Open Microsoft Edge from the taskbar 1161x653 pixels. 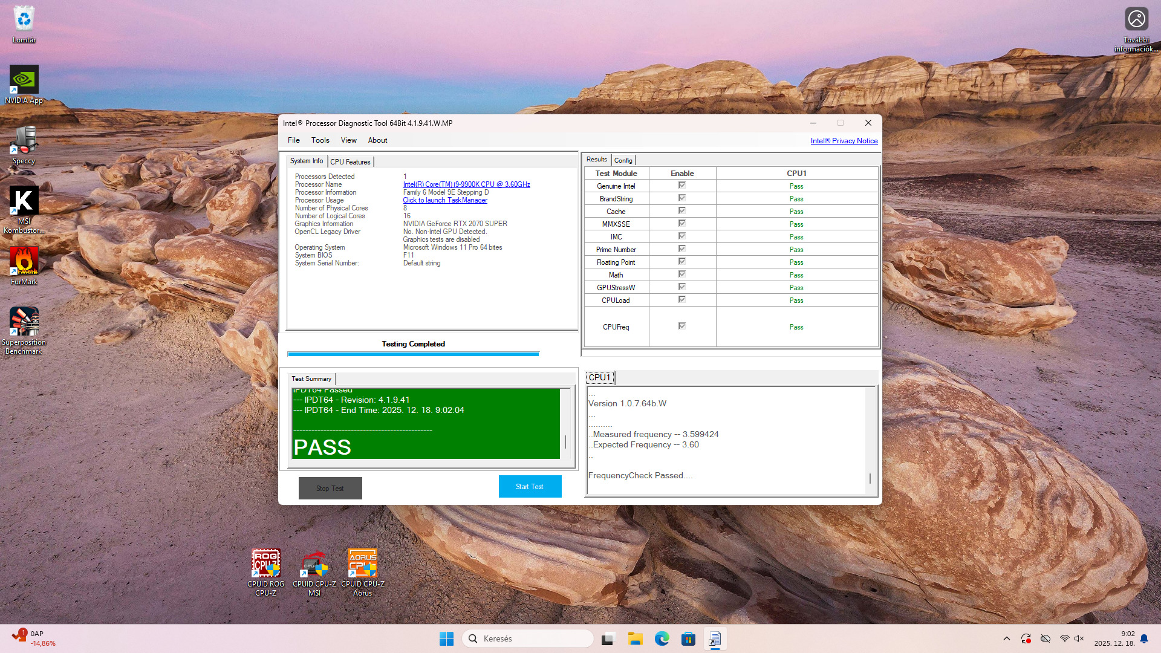662,638
